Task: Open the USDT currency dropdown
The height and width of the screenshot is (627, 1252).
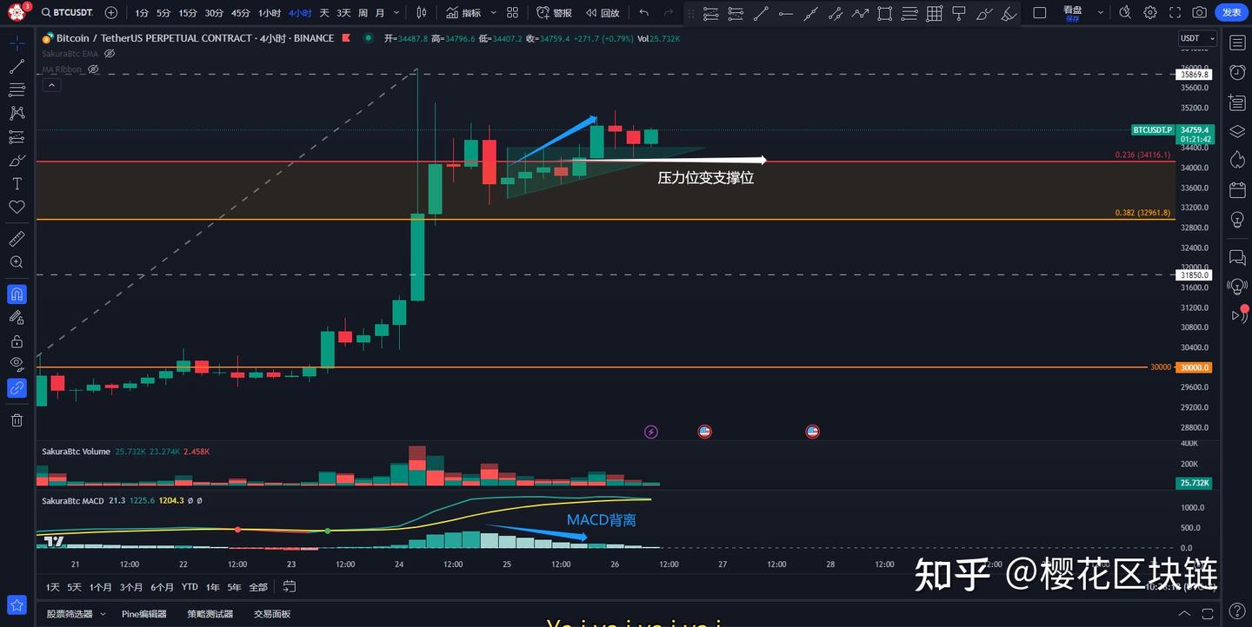Action: coord(1197,38)
